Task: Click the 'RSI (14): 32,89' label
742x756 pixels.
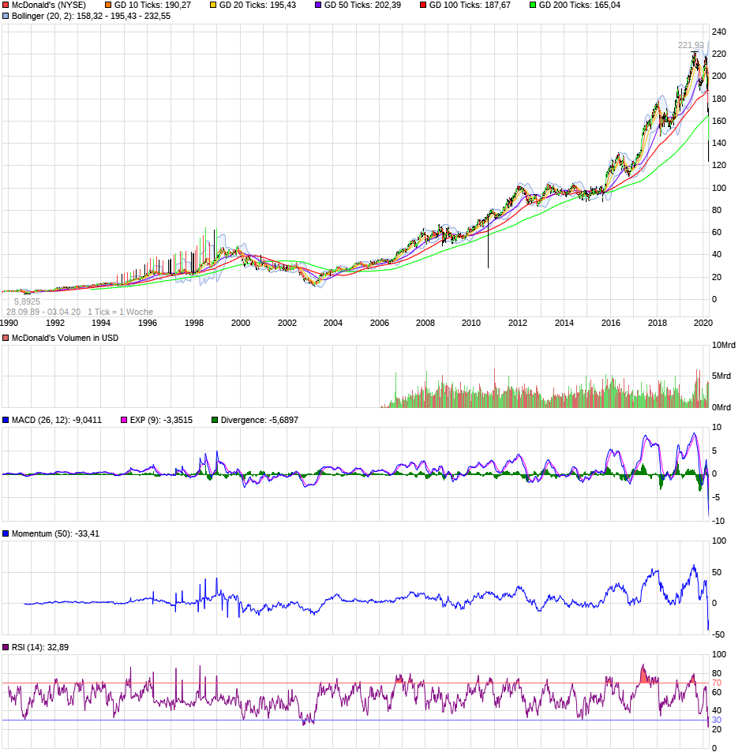Action: 40,648
